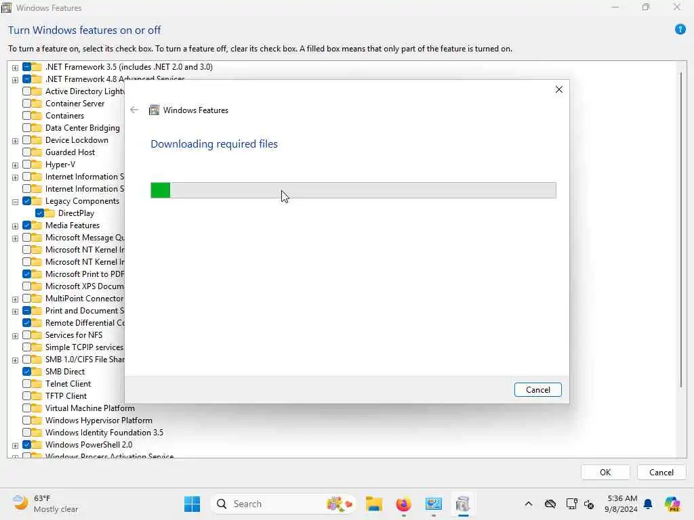Open Firefox from the taskbar
Image resolution: width=694 pixels, height=520 pixels.
403,504
